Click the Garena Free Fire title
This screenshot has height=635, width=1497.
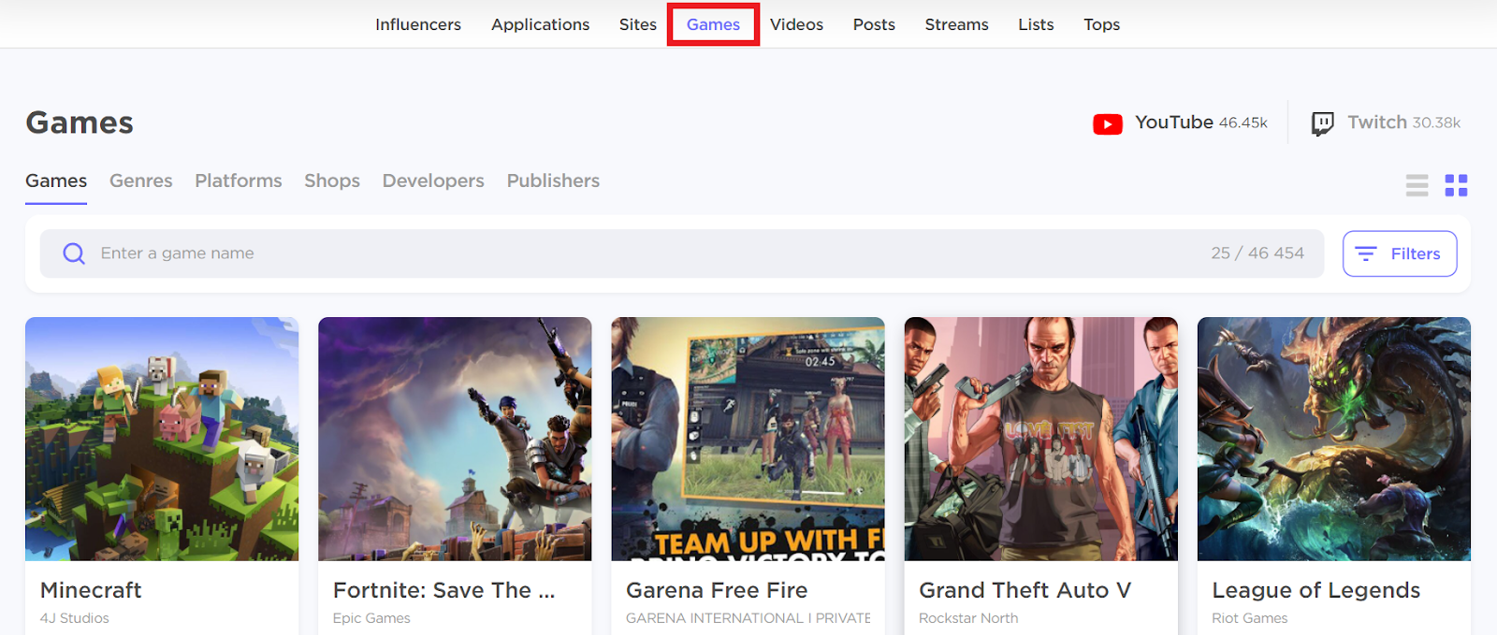pyautogui.click(x=717, y=590)
